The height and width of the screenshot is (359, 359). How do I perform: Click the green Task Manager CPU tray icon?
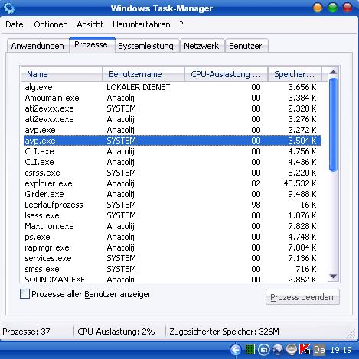coord(250,349)
